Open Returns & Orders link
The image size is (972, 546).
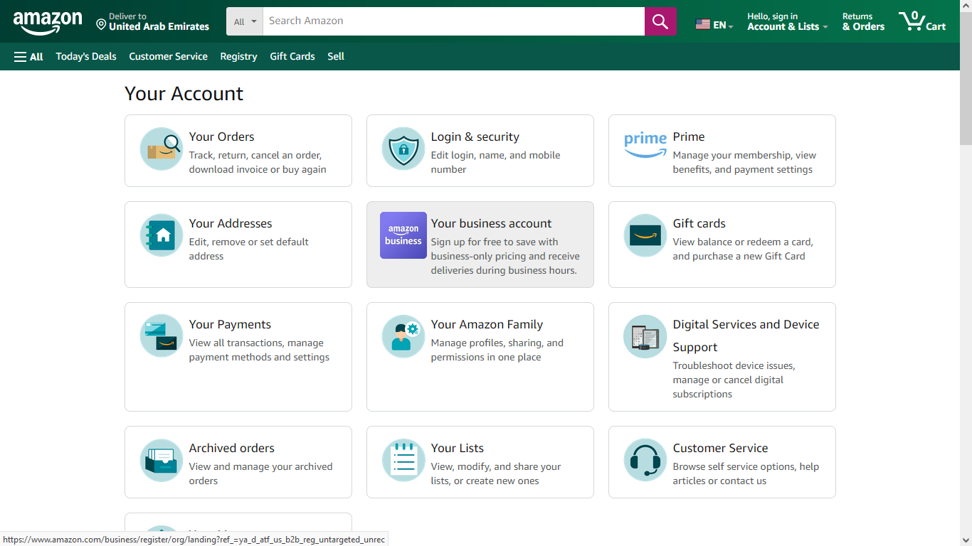click(x=863, y=21)
